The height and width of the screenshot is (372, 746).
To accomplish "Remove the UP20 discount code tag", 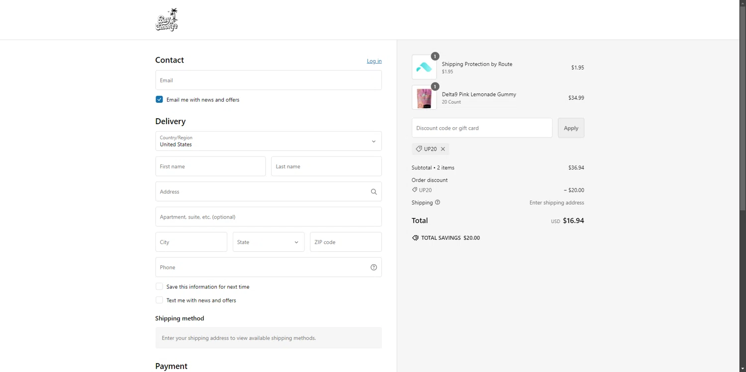I will click(x=443, y=149).
